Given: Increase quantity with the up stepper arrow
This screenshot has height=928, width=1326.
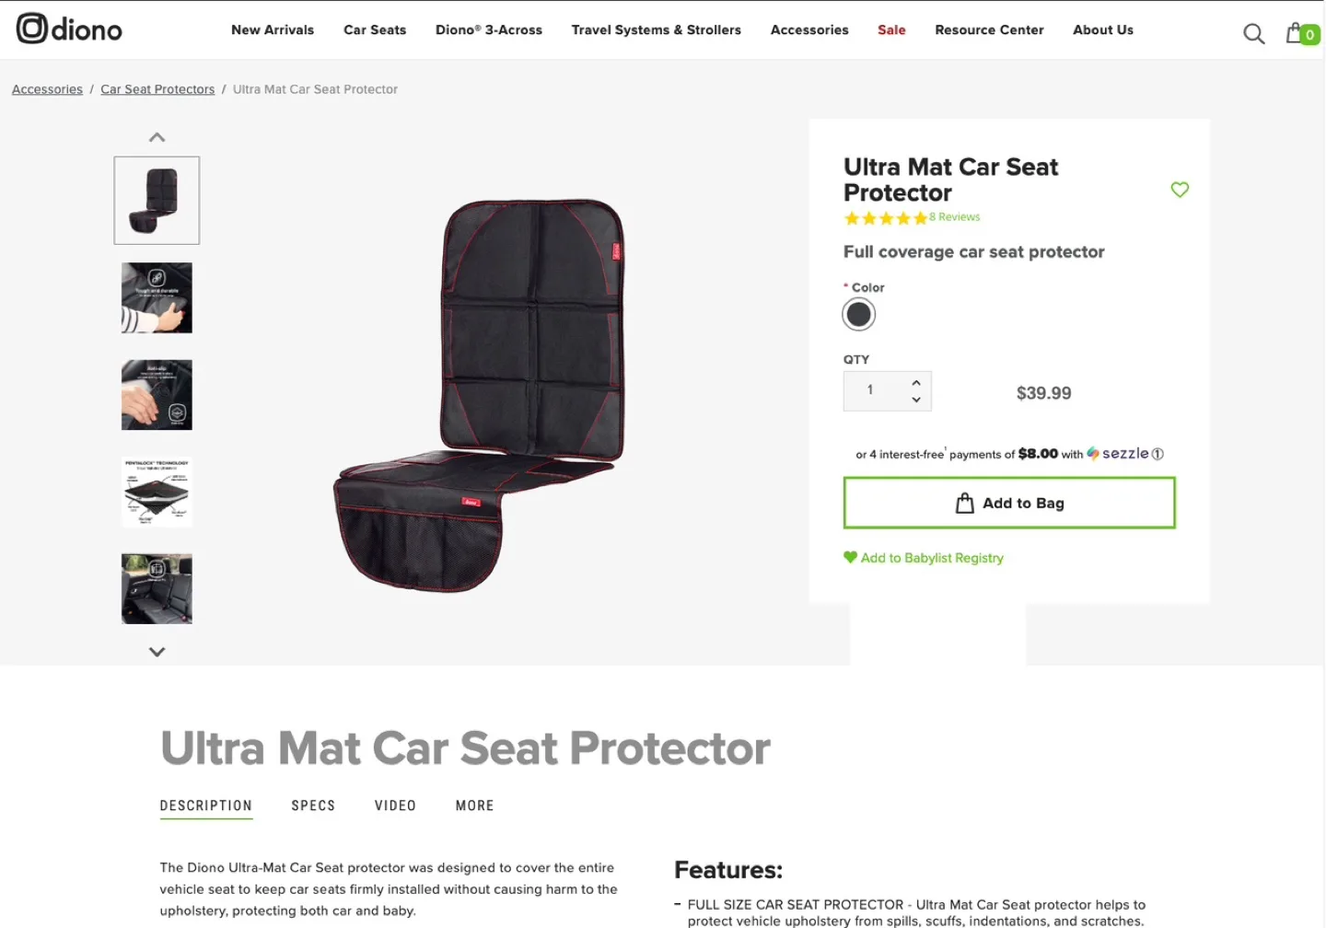Looking at the screenshot, I should click(x=915, y=381).
